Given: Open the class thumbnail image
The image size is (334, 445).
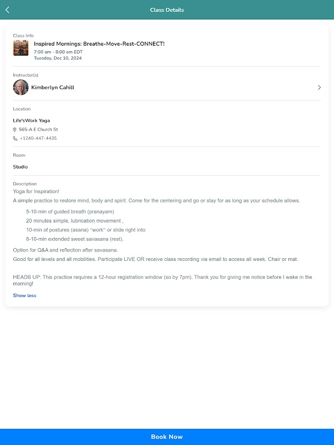Looking at the screenshot, I should pos(21,48).
